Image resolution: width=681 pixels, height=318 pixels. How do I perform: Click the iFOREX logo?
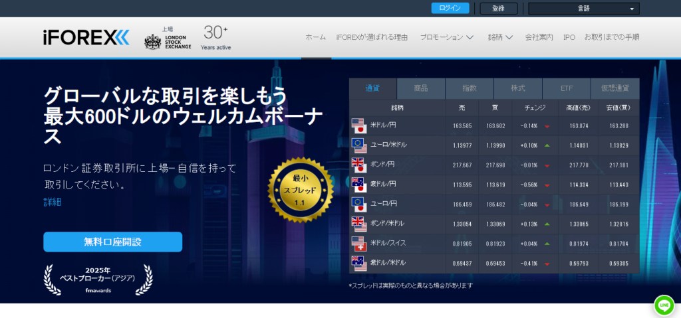pyautogui.click(x=86, y=38)
